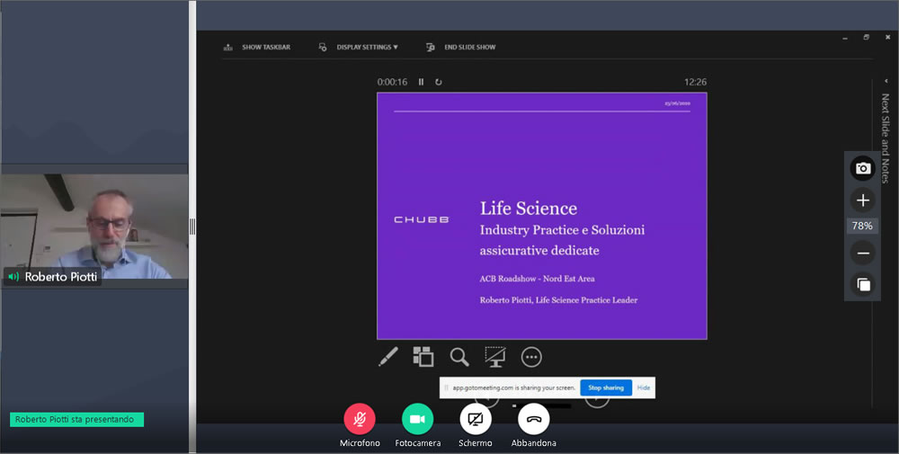Take a screenshot with camera icon

(863, 168)
